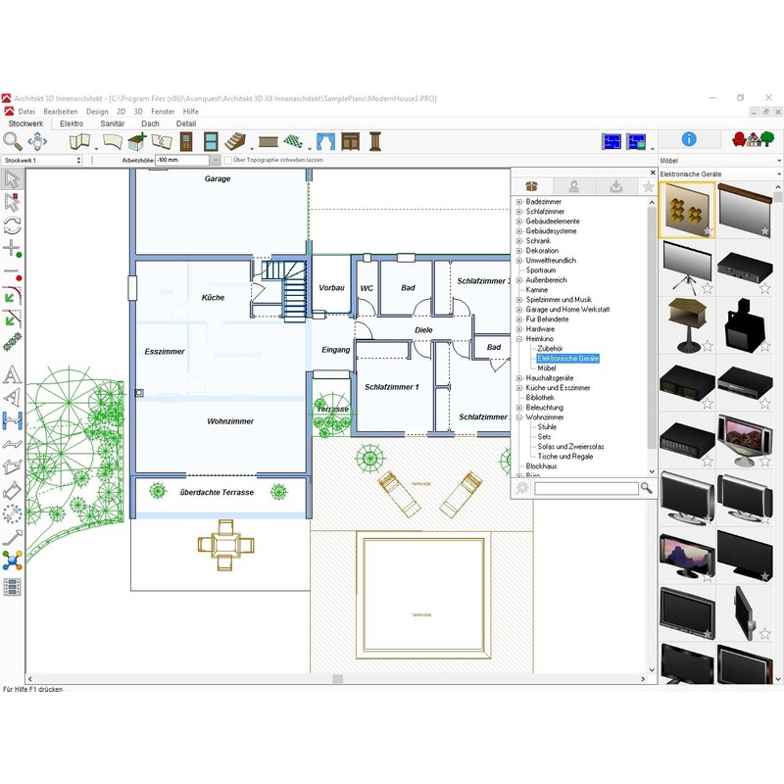784x784 pixels.
Task: Enable Über Topographie schweben lassen
Action: 229,159
